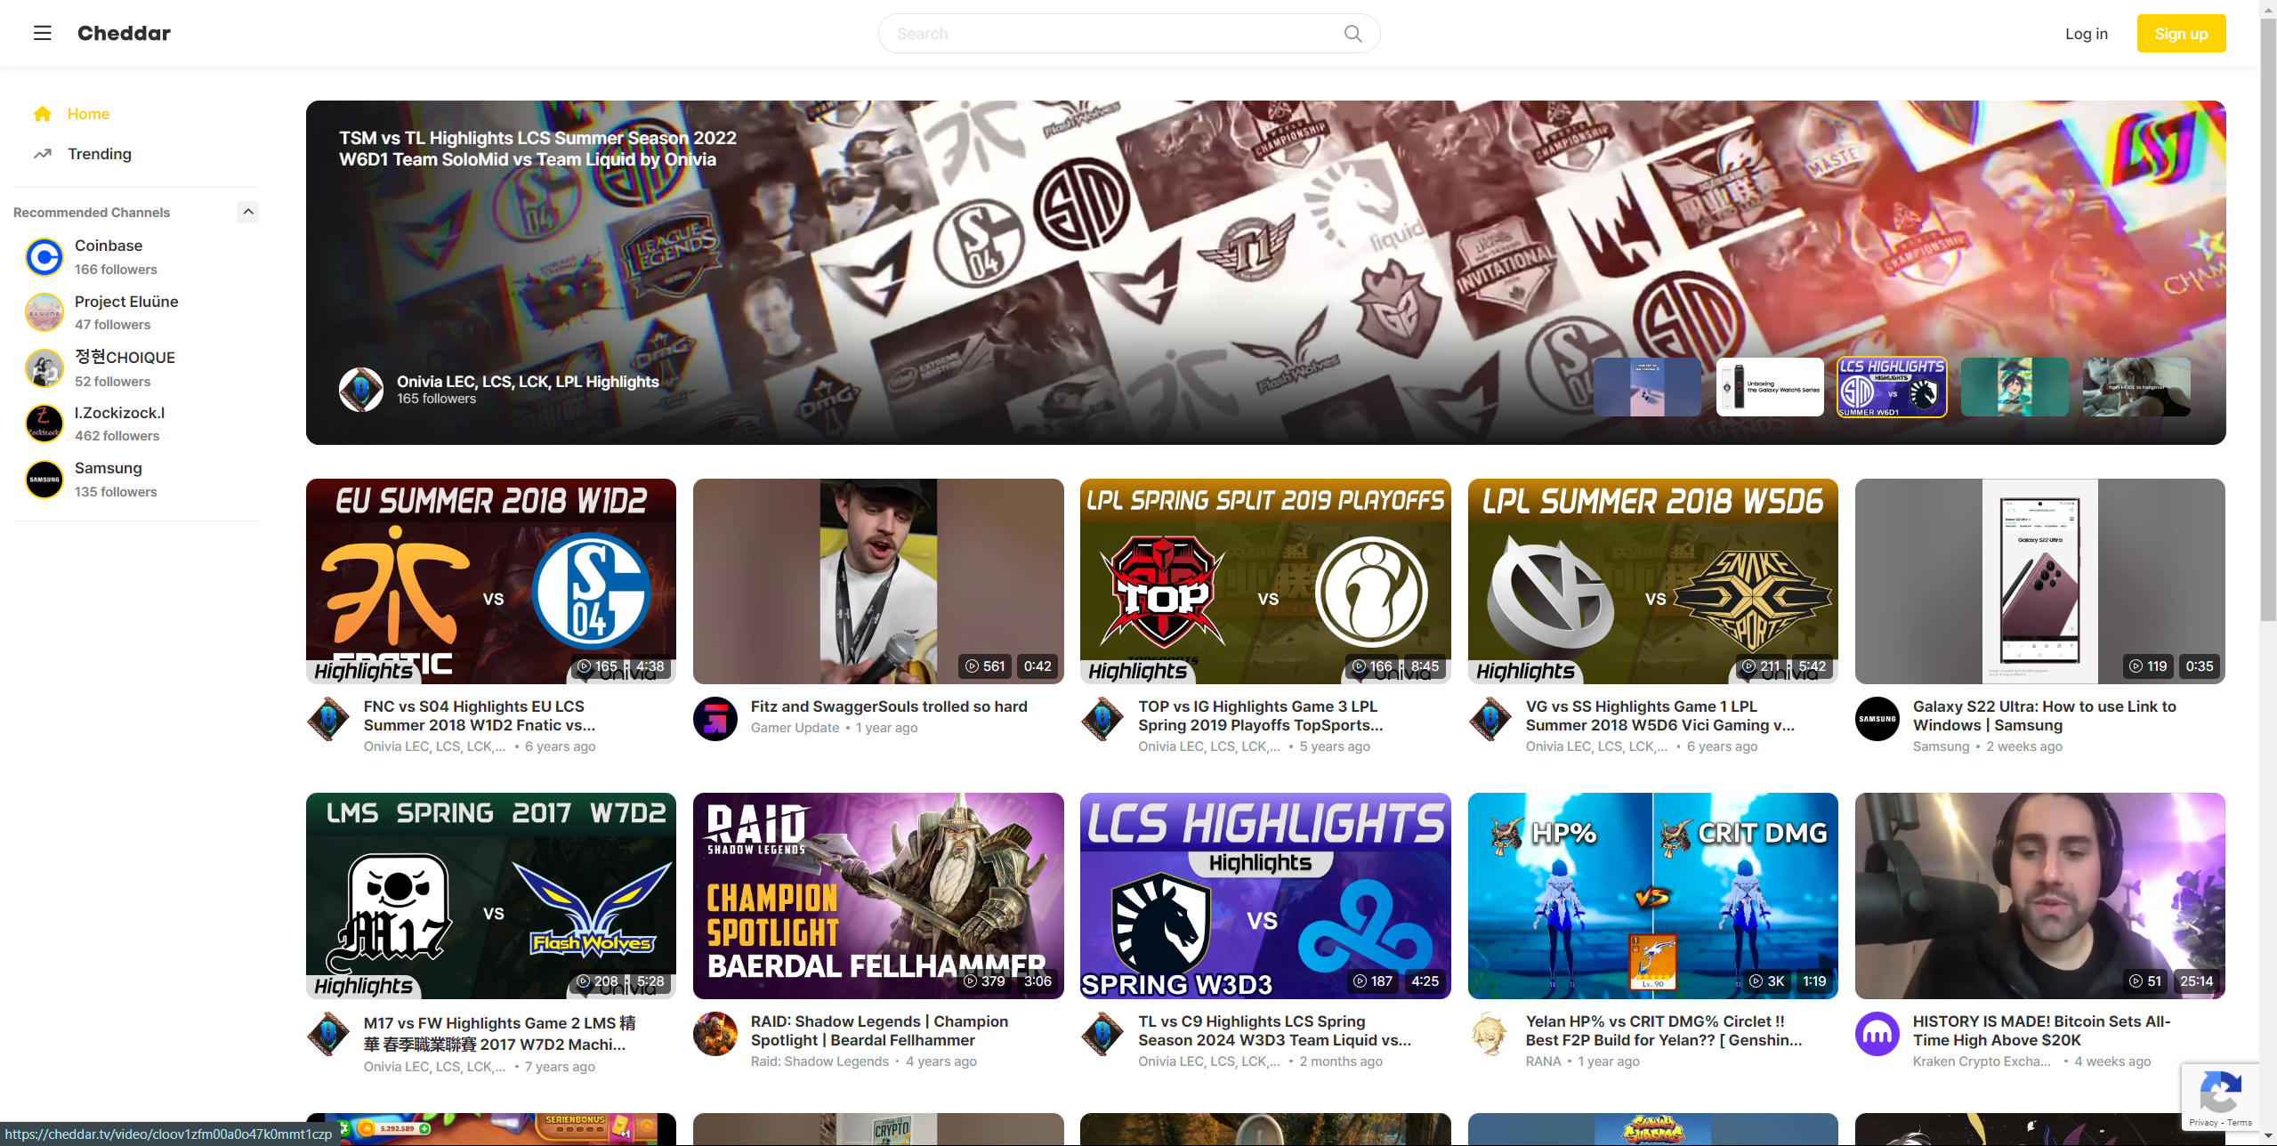Collapse the Recommended Channels section
The height and width of the screenshot is (1146, 2277).
point(248,212)
